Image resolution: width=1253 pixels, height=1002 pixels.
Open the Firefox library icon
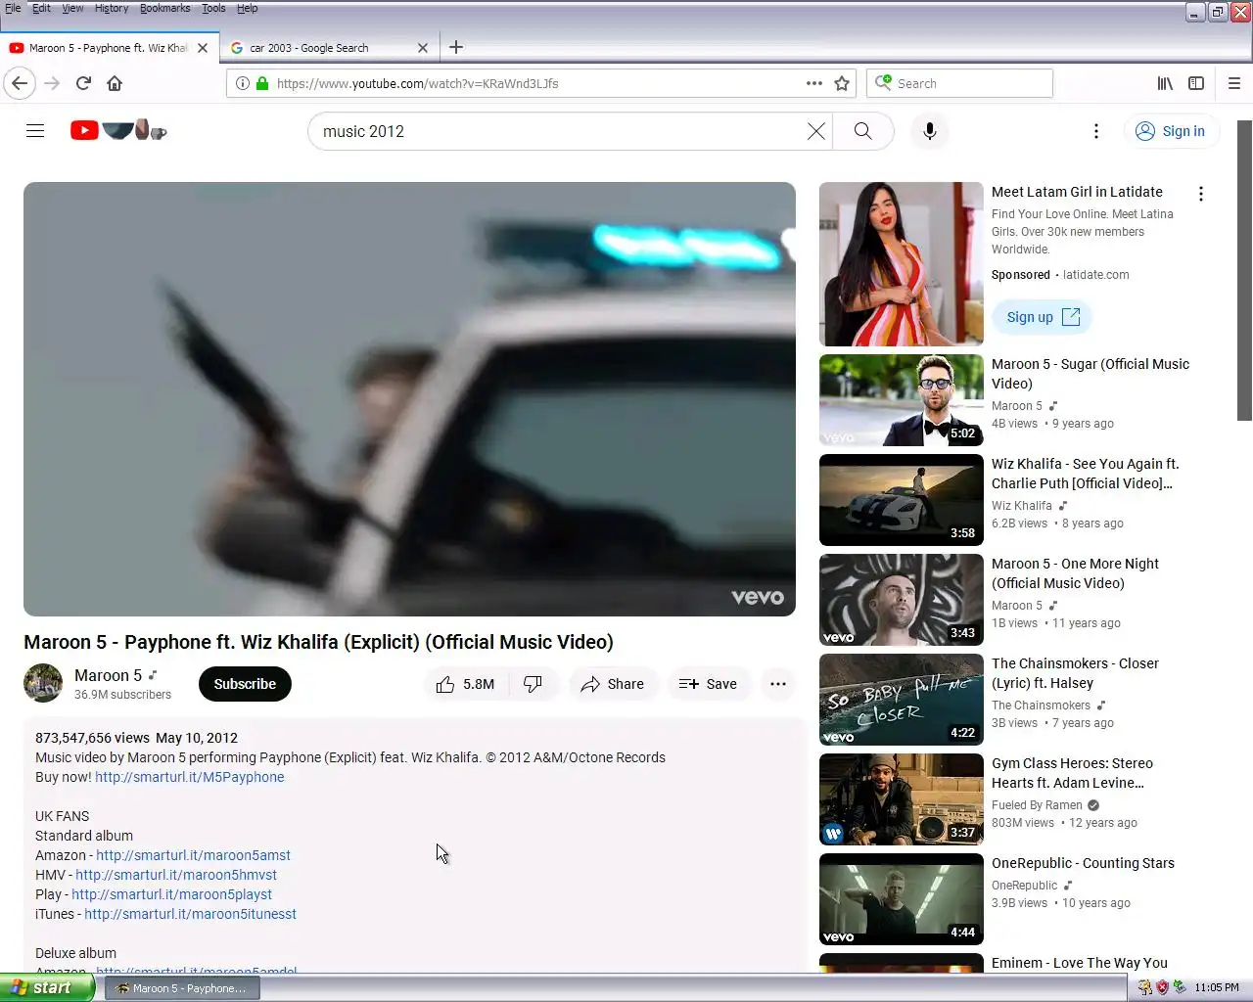point(1165,83)
